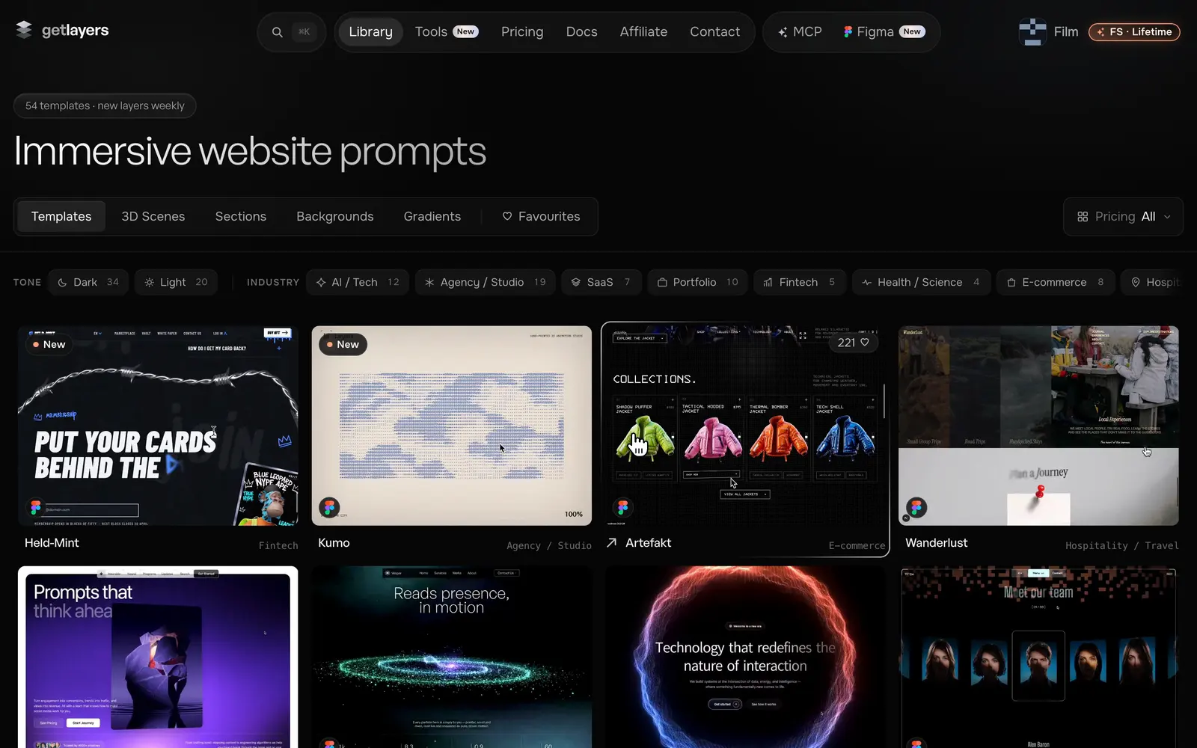Click Figma icon on Artefakt card
This screenshot has width=1197, height=748.
(x=622, y=508)
